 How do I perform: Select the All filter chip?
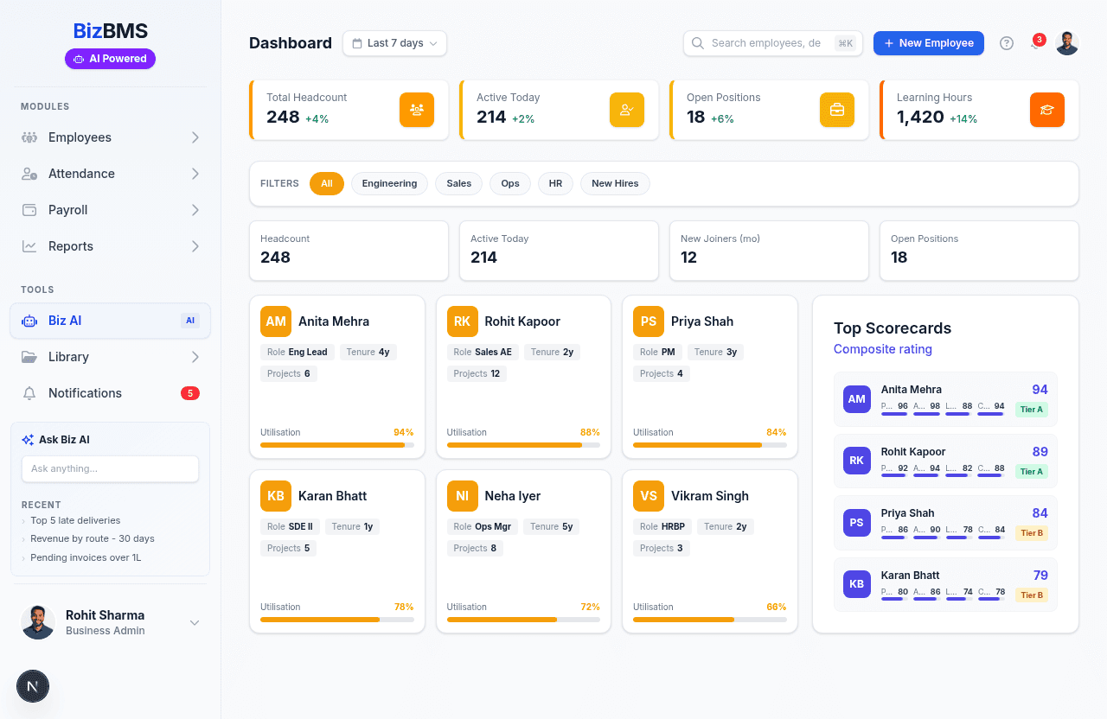point(326,183)
